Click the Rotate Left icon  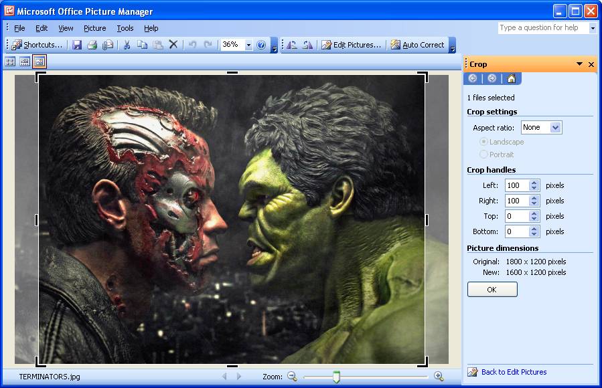[292, 45]
